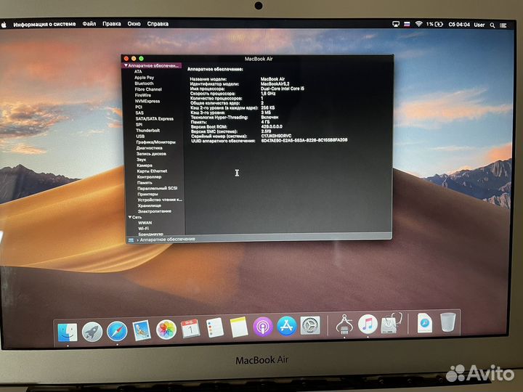Select Принтеры in the sidebar
The width and height of the screenshot is (523, 392).
[147, 194]
